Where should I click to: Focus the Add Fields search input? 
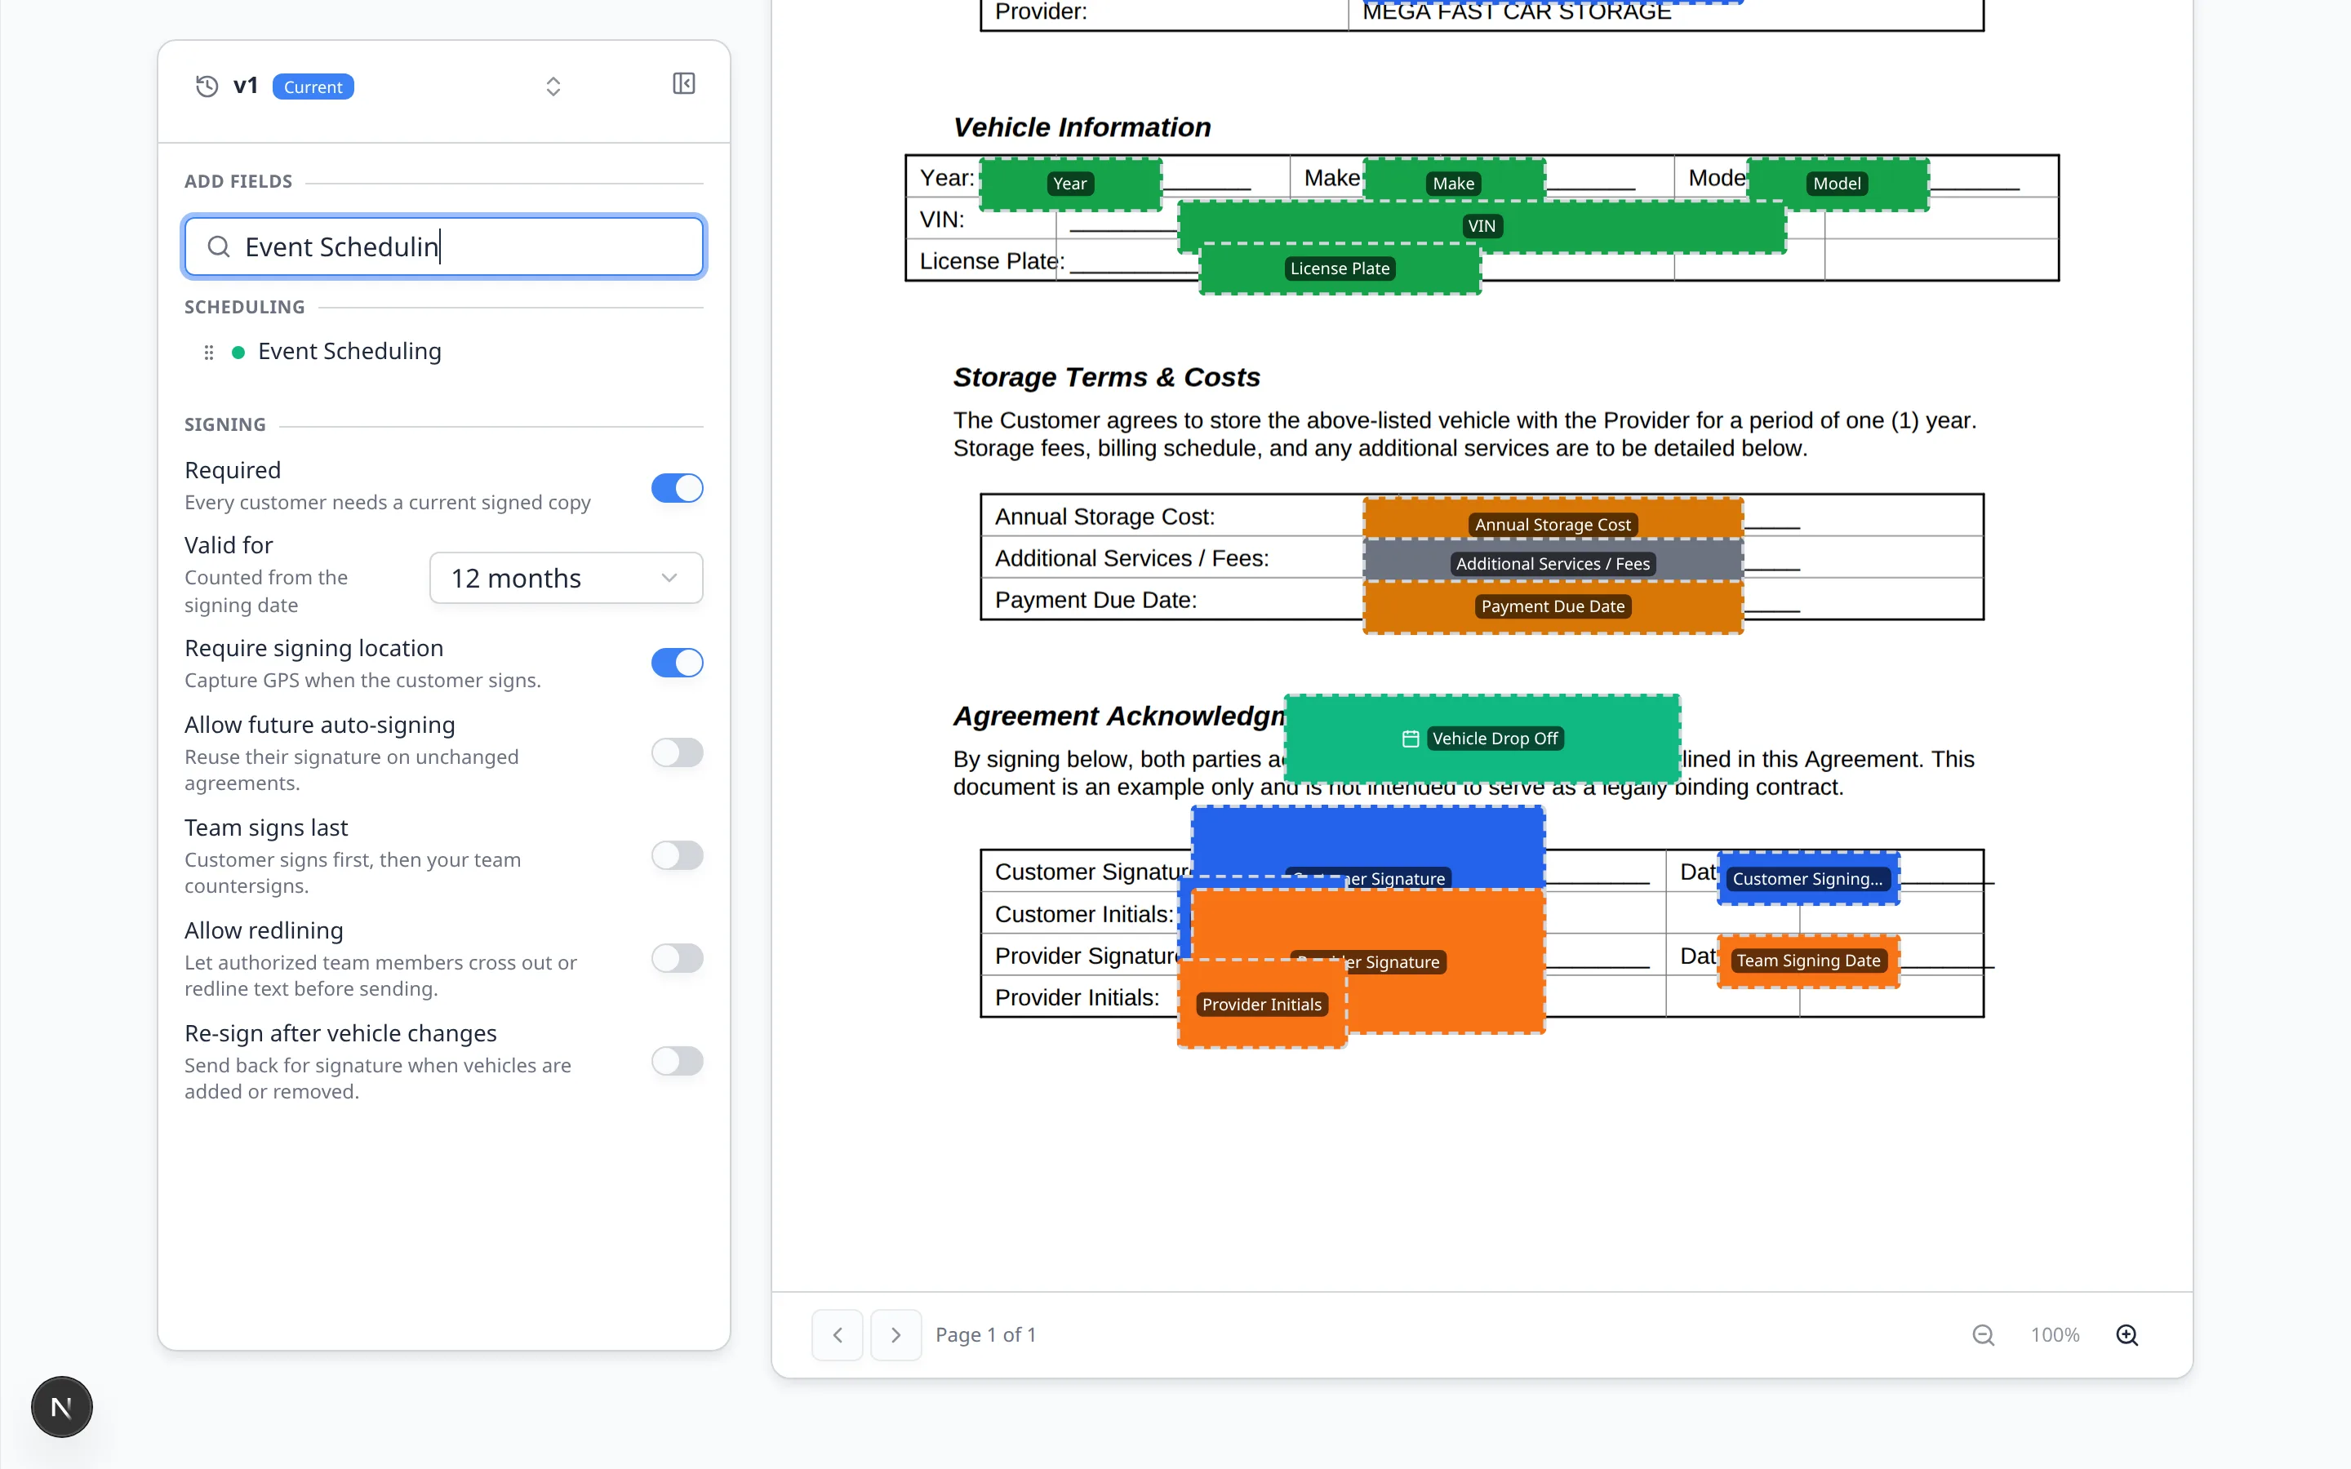click(x=444, y=246)
